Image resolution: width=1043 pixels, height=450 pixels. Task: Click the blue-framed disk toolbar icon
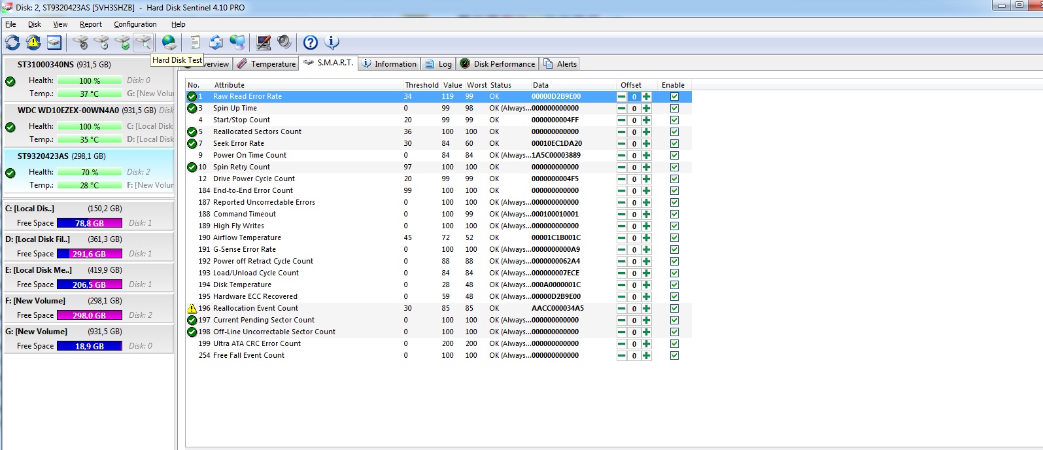(x=54, y=43)
